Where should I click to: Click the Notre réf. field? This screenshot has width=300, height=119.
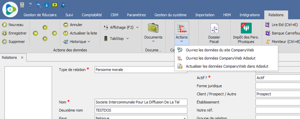pyautogui.click(x=277, y=110)
